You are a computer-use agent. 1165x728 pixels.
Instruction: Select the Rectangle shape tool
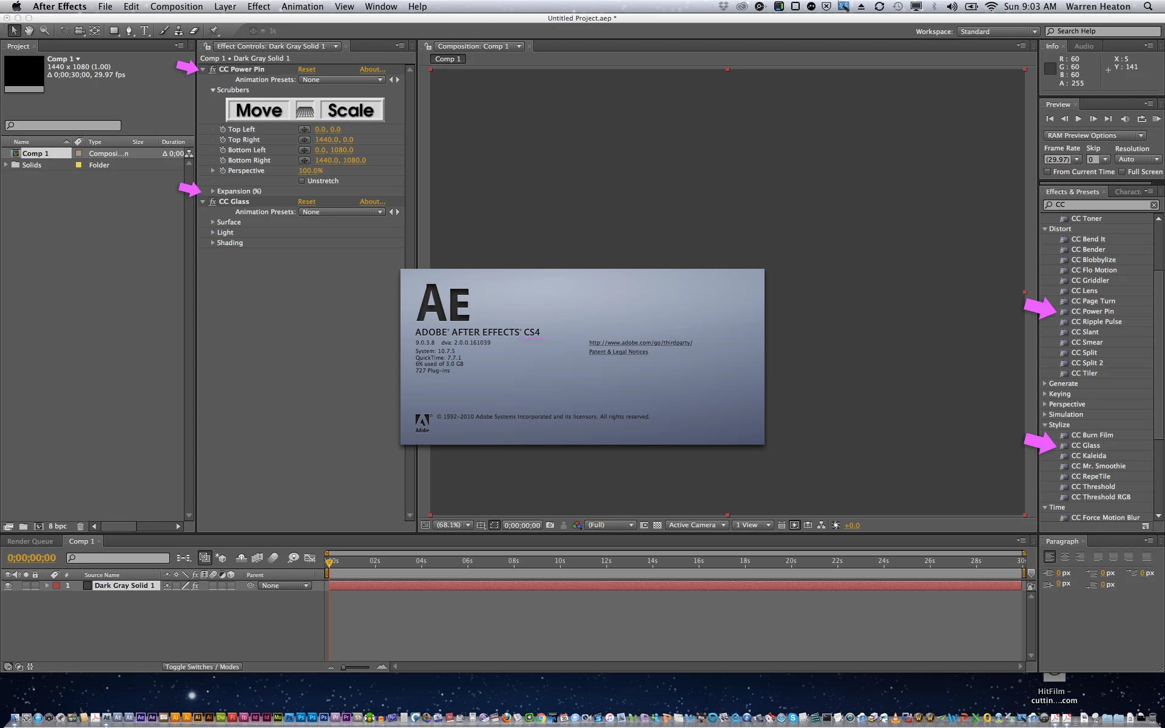[113, 31]
